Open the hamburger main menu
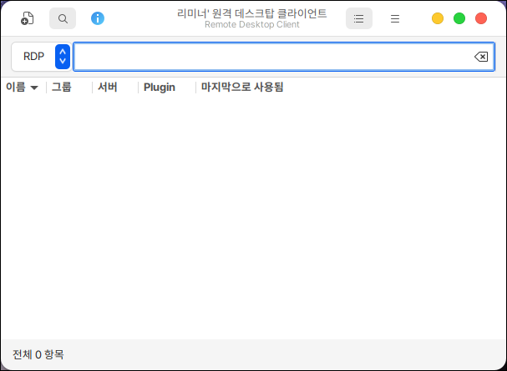This screenshot has width=507, height=371. (x=395, y=18)
